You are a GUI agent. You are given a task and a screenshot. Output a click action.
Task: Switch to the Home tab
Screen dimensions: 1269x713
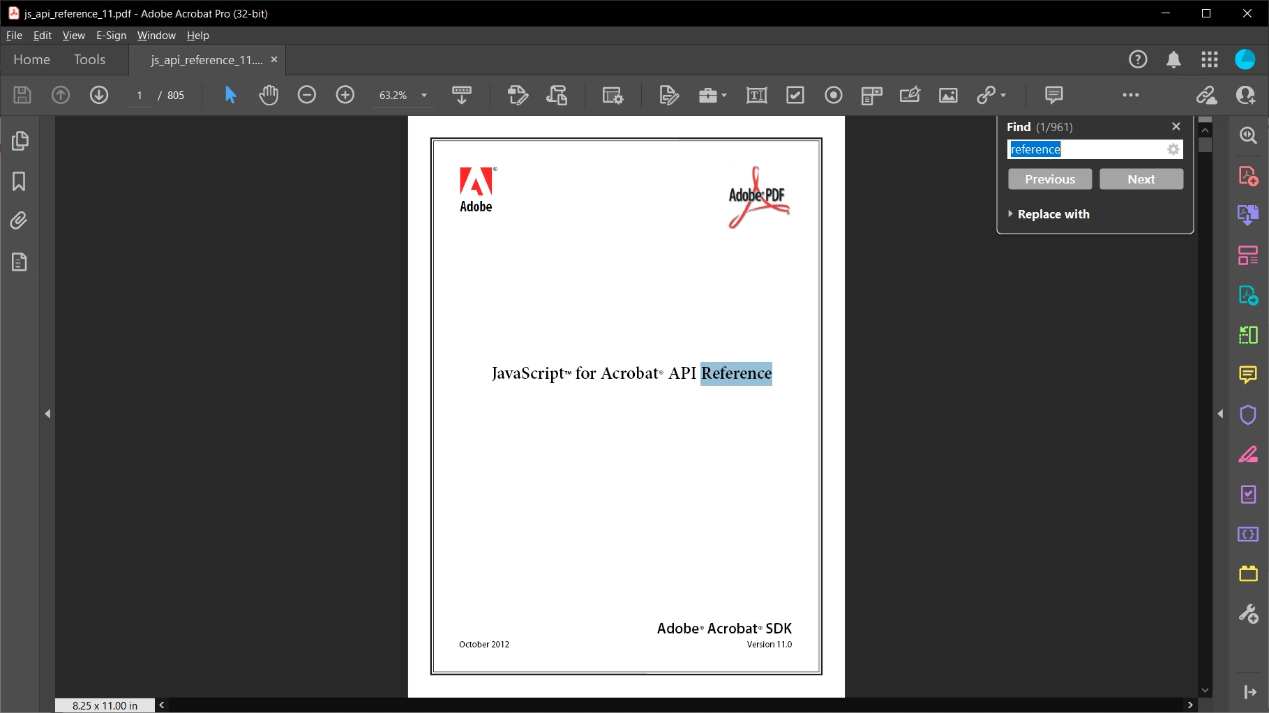(31, 60)
